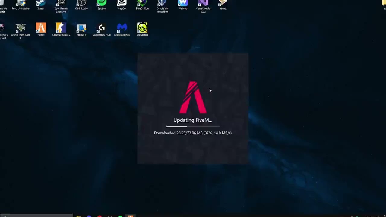Select the Witcher 3 Wild Hunt shortcut

4,31
